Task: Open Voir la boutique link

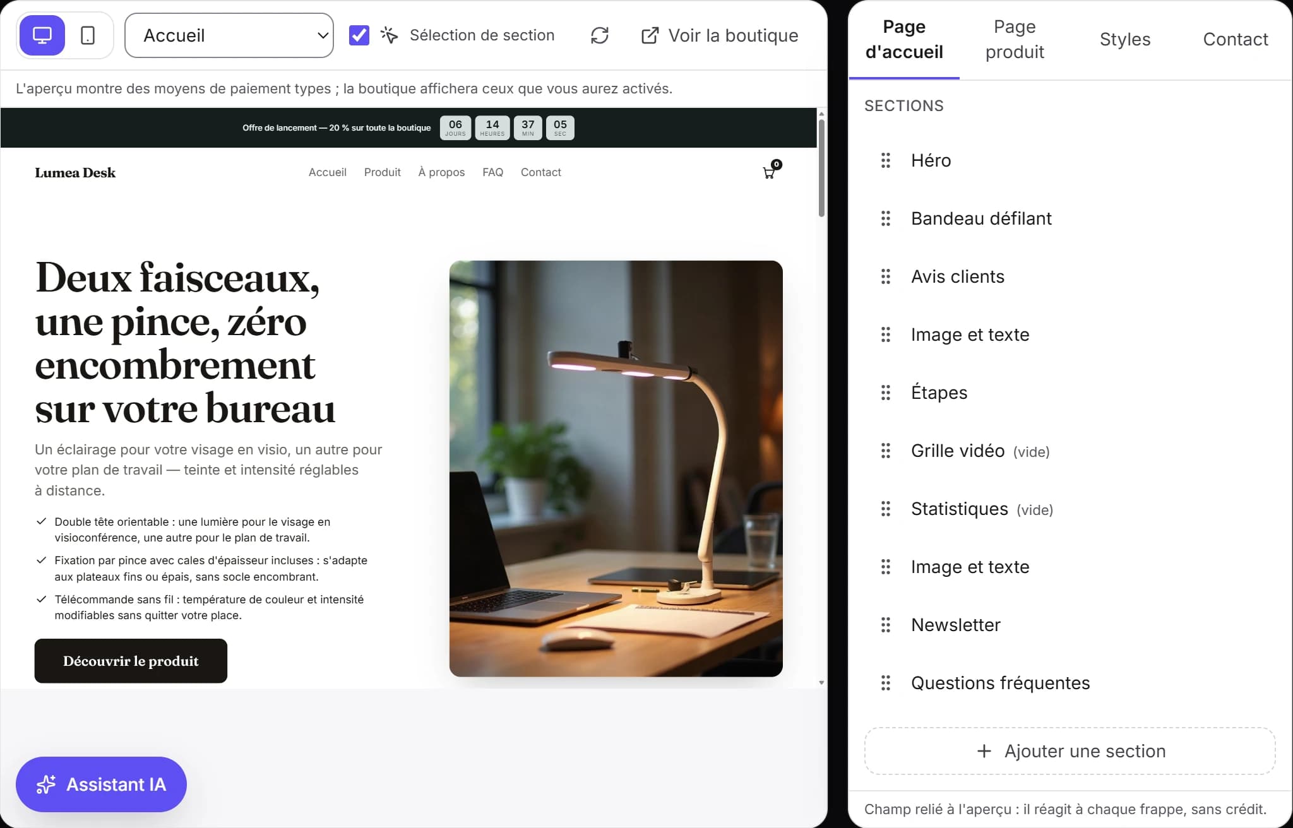Action: pyautogui.click(x=720, y=35)
